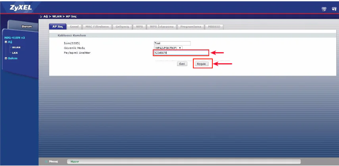Screen dimensions: 339x166
Task: Open LAN in the sidebar
Action: click(x=15, y=53)
